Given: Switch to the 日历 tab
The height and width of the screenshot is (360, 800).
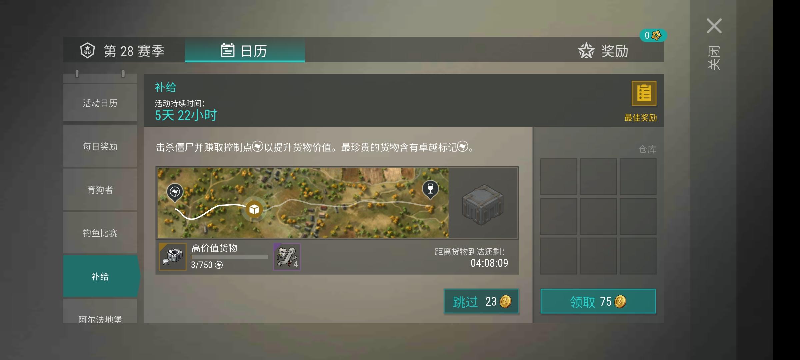Looking at the screenshot, I should [245, 50].
